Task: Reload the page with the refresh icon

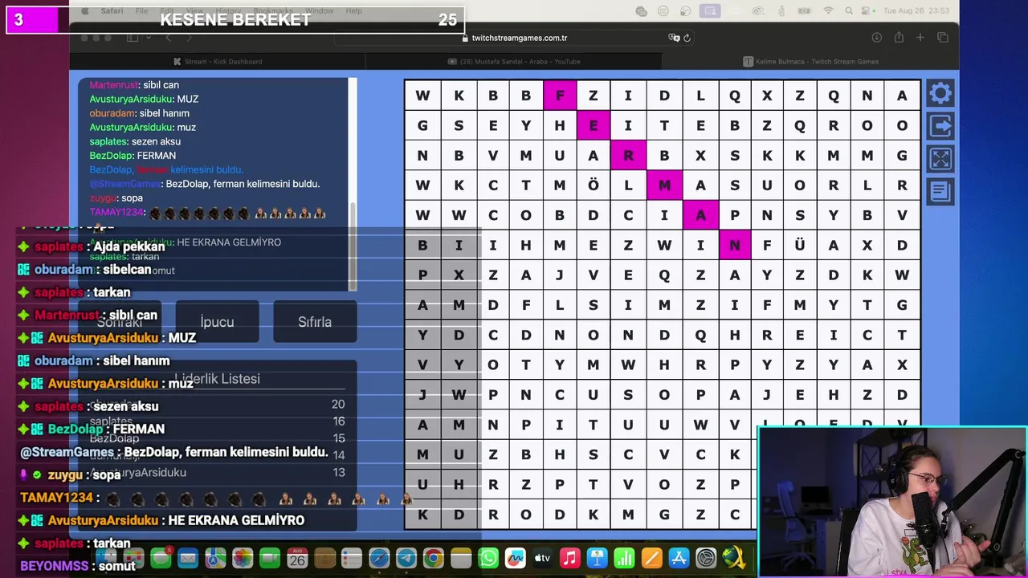Action: (x=687, y=38)
